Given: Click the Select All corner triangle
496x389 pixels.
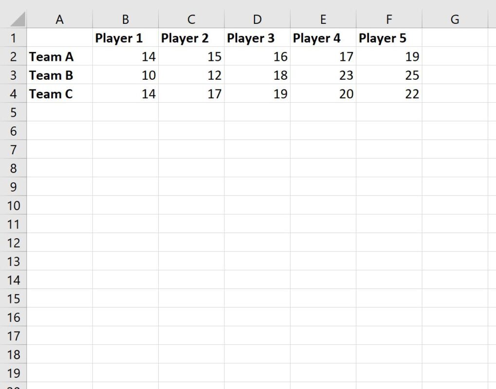Looking at the screenshot, I should [18, 19].
